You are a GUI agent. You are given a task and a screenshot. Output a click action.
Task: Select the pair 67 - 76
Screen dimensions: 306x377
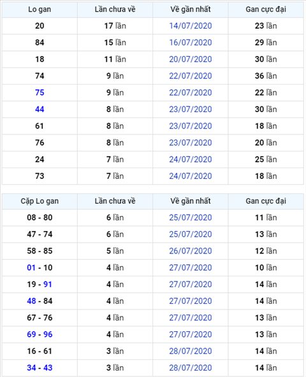pyautogui.click(x=40, y=318)
